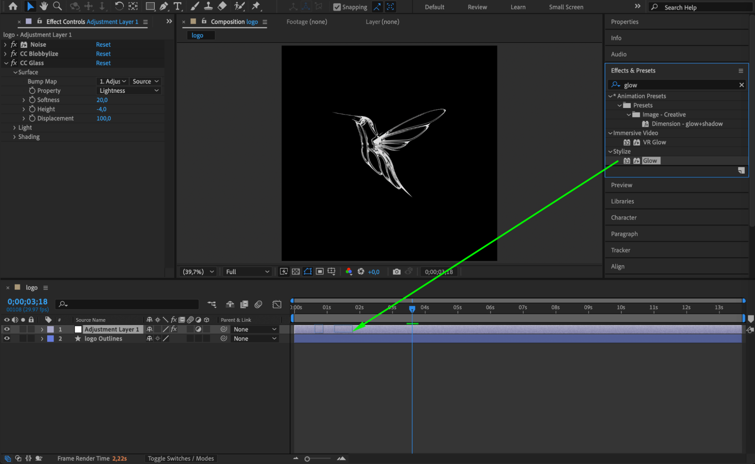Screen dimensions: 755x464
Task: Select the Rectangle shape tool
Action: point(150,6)
